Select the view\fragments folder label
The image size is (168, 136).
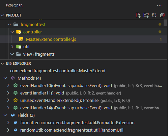(x=39, y=54)
